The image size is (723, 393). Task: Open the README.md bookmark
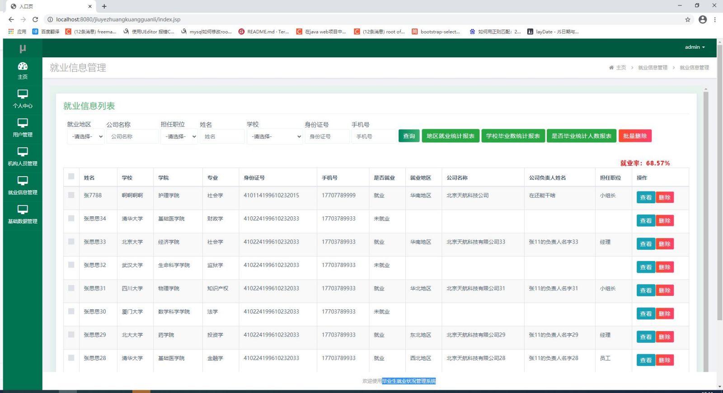(263, 32)
